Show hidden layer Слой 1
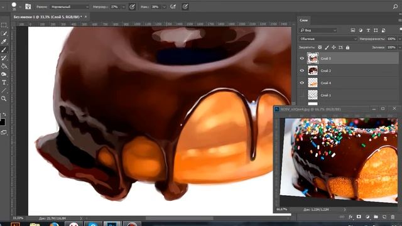402x226 pixels. [x=302, y=95]
